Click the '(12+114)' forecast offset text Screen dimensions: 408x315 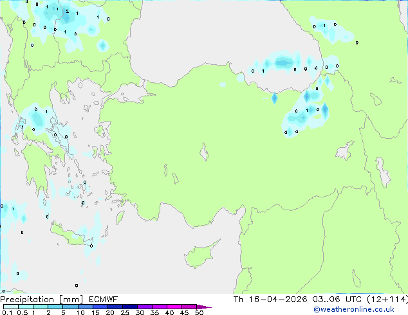(x=387, y=300)
